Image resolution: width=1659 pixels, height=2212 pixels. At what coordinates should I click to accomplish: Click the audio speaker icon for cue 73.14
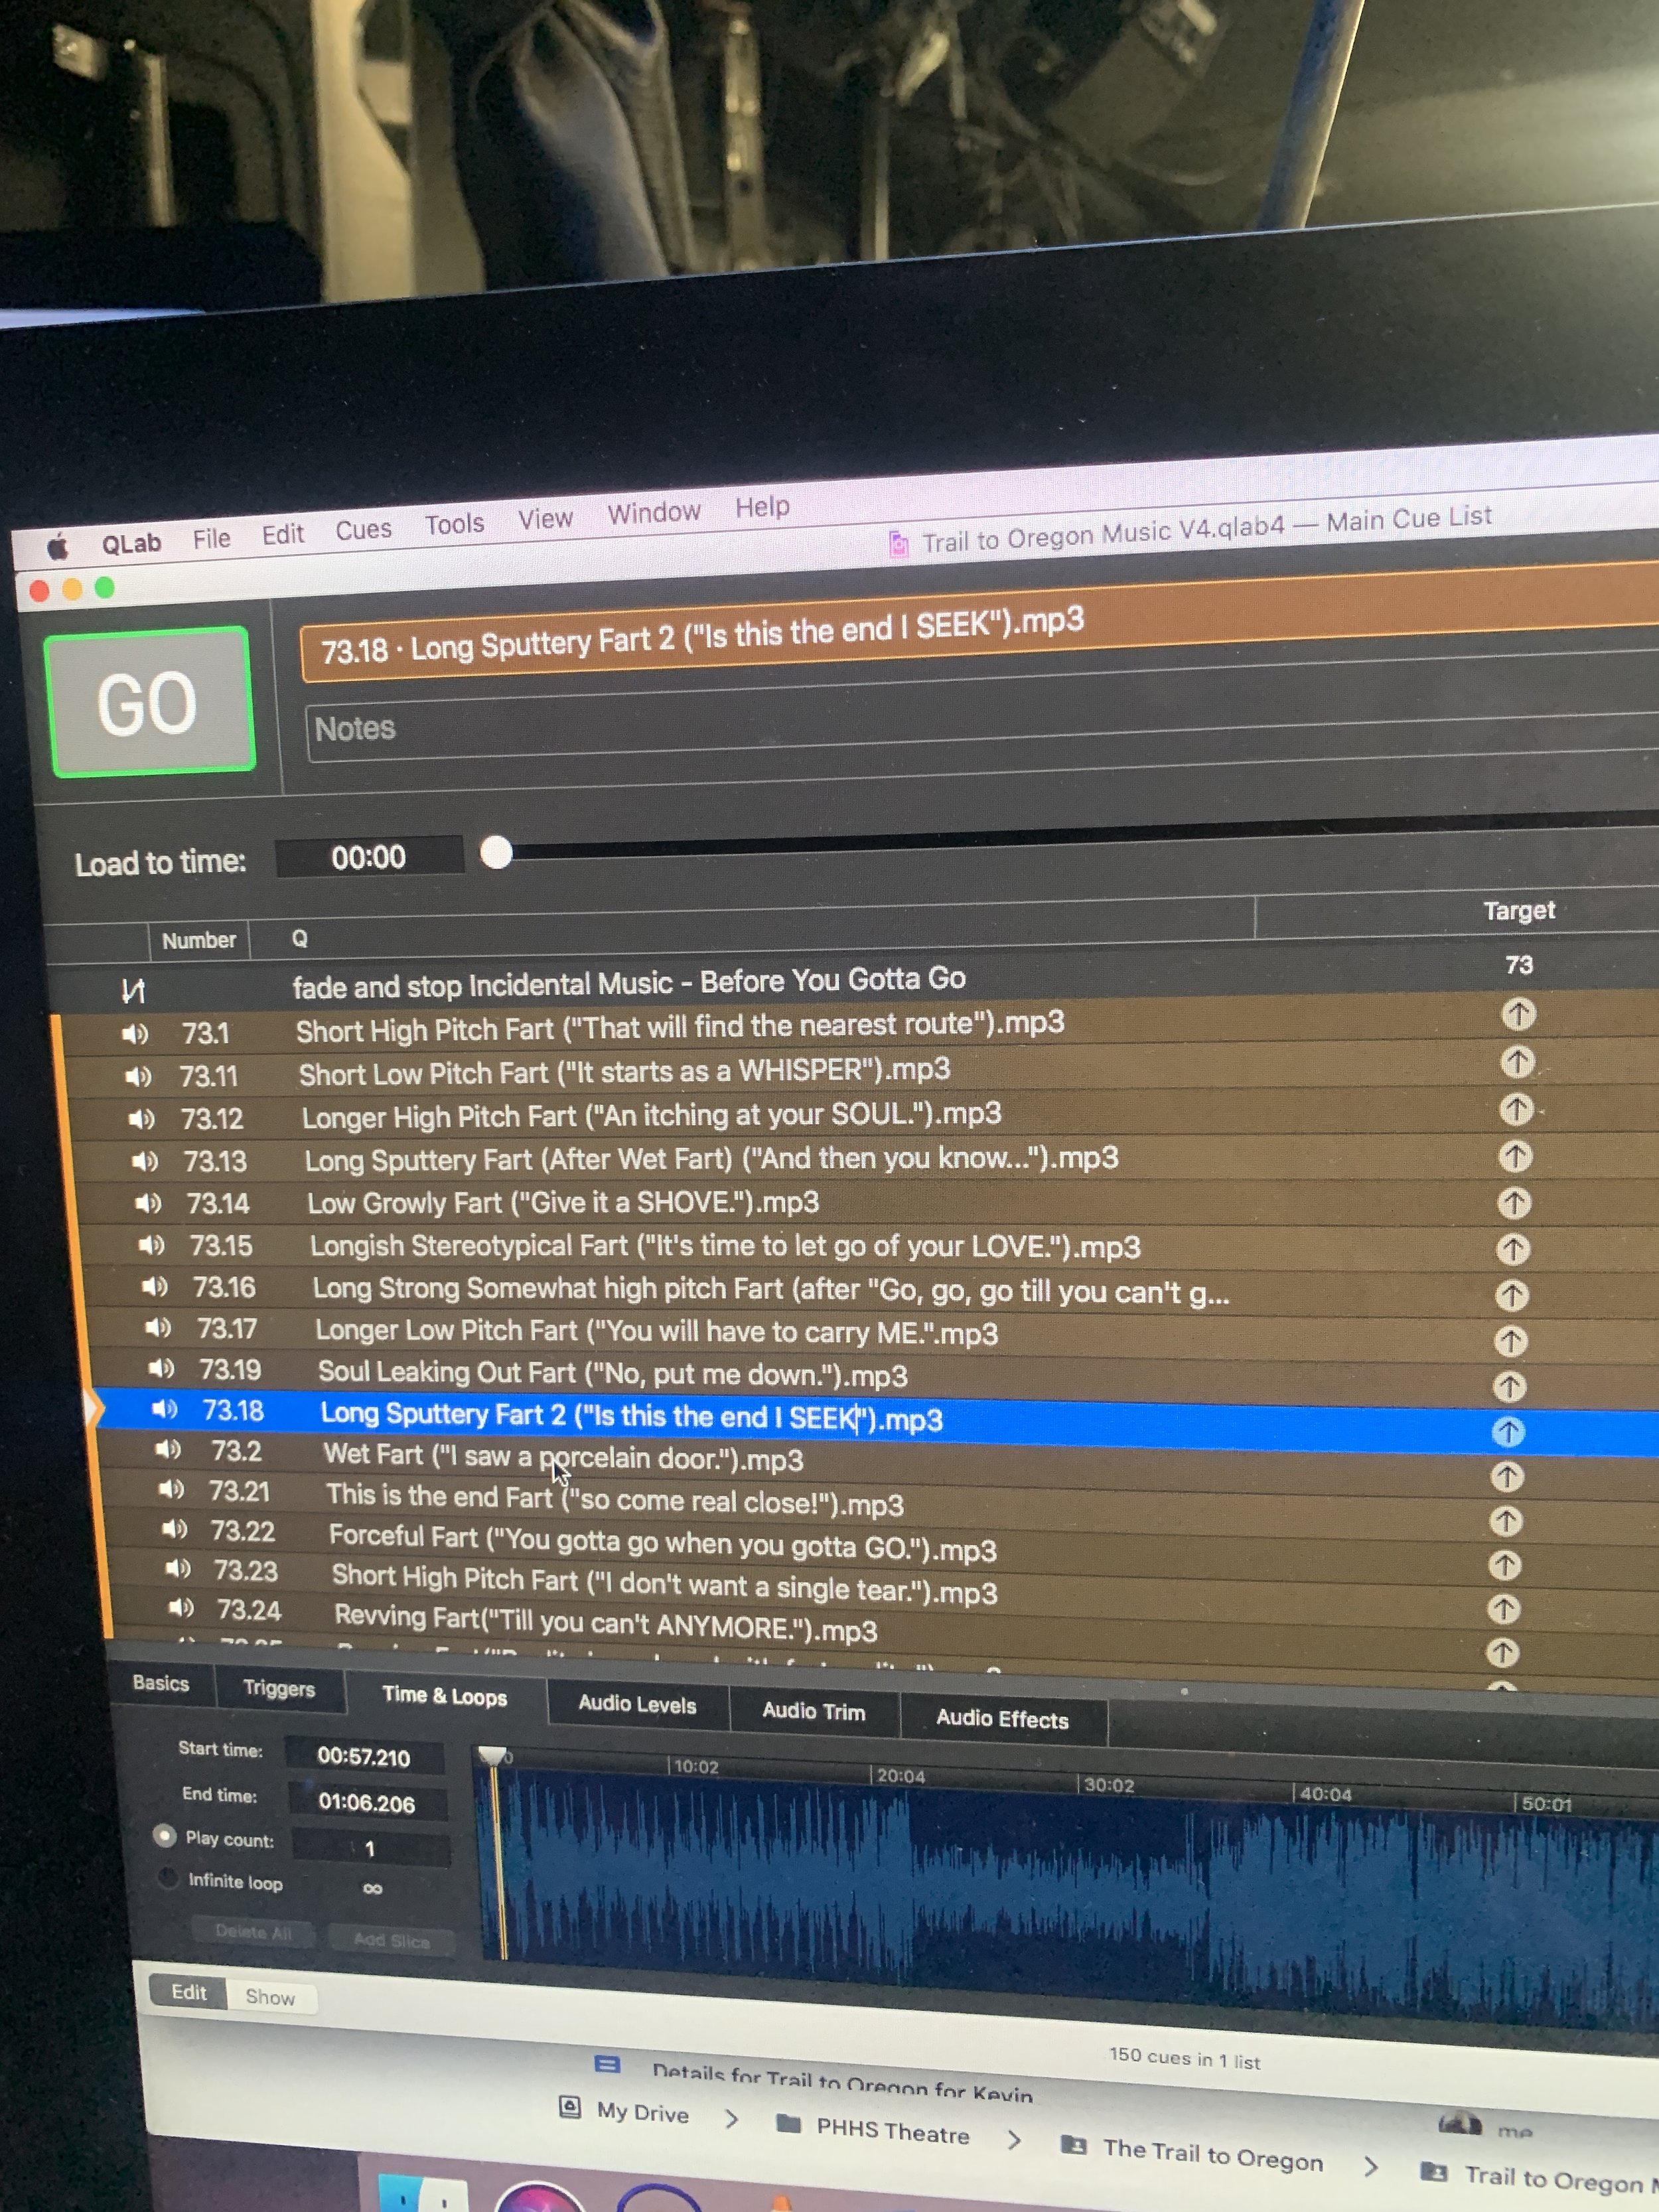point(148,1203)
